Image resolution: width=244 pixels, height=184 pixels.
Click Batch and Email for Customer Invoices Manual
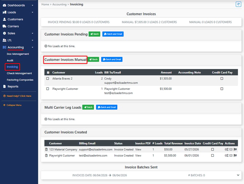pos(112,59)
